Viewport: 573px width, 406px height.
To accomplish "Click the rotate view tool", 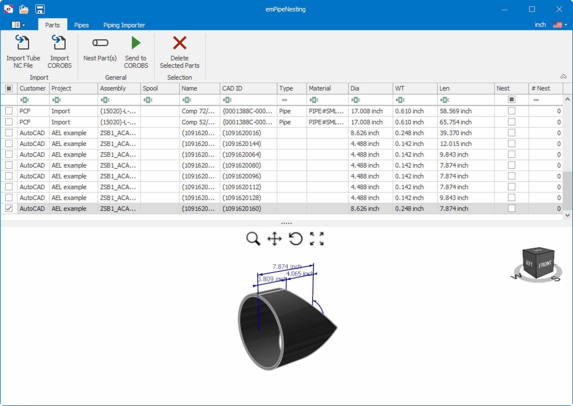I will (x=295, y=239).
